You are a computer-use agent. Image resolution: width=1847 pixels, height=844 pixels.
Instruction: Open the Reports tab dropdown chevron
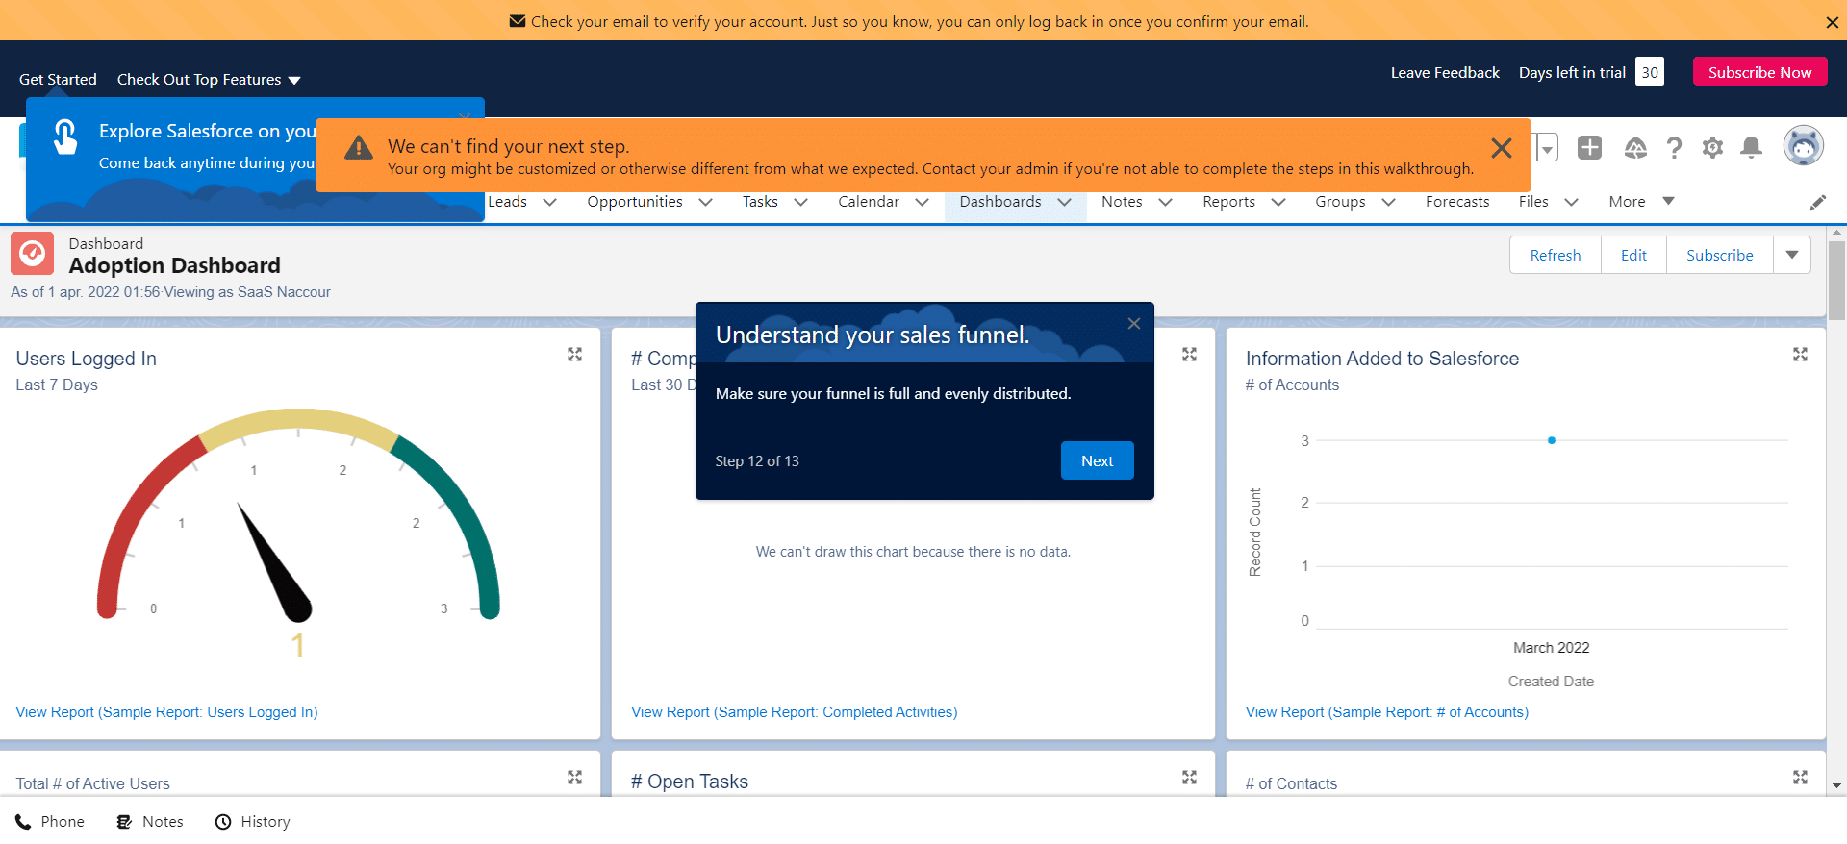[x=1278, y=202]
